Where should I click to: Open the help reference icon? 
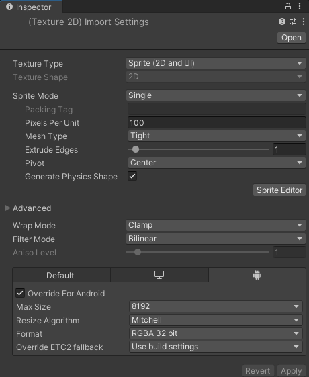pos(282,22)
